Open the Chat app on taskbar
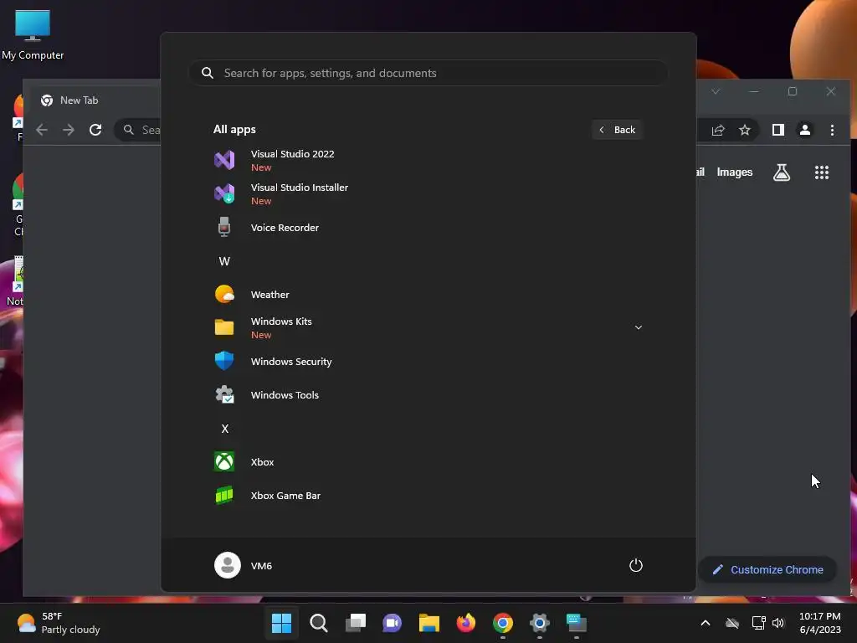 tap(392, 623)
